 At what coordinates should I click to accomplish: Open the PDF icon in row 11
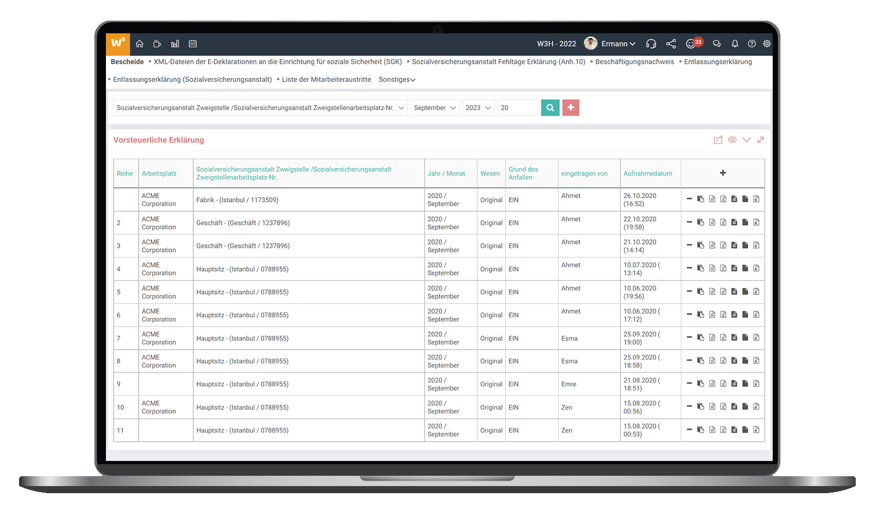[756, 430]
